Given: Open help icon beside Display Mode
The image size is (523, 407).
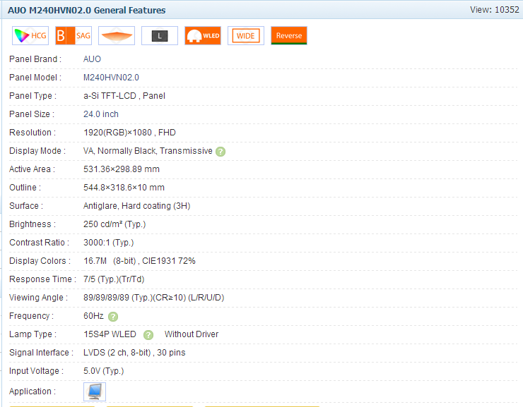Looking at the screenshot, I should pyautogui.click(x=221, y=152).
